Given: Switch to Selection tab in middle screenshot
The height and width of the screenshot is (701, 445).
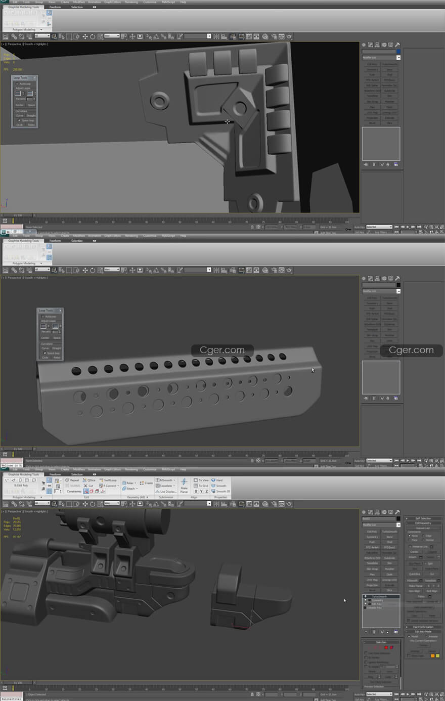Looking at the screenshot, I should pyautogui.click(x=77, y=241).
